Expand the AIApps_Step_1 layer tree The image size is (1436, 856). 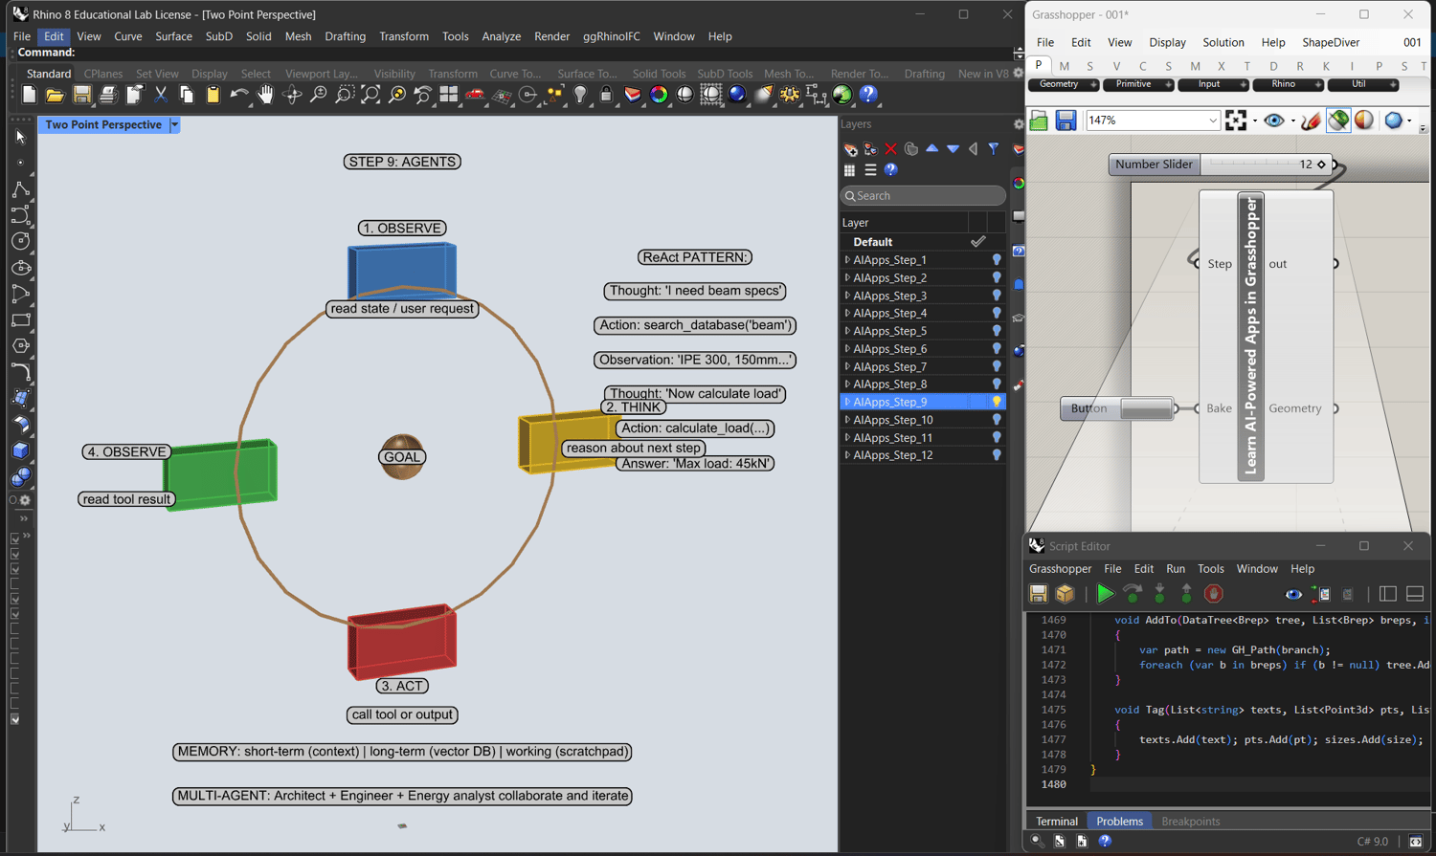point(847,260)
